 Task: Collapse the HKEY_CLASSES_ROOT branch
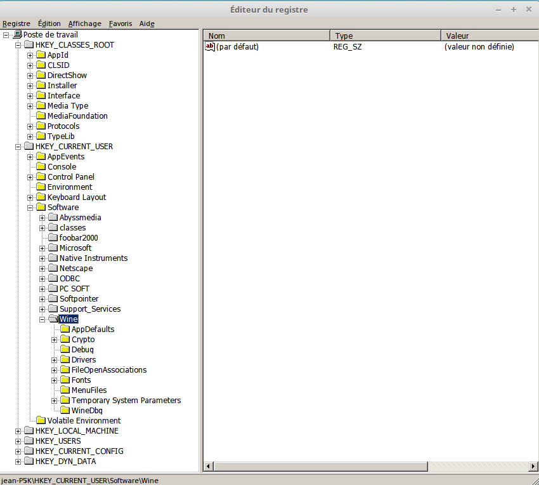18,46
